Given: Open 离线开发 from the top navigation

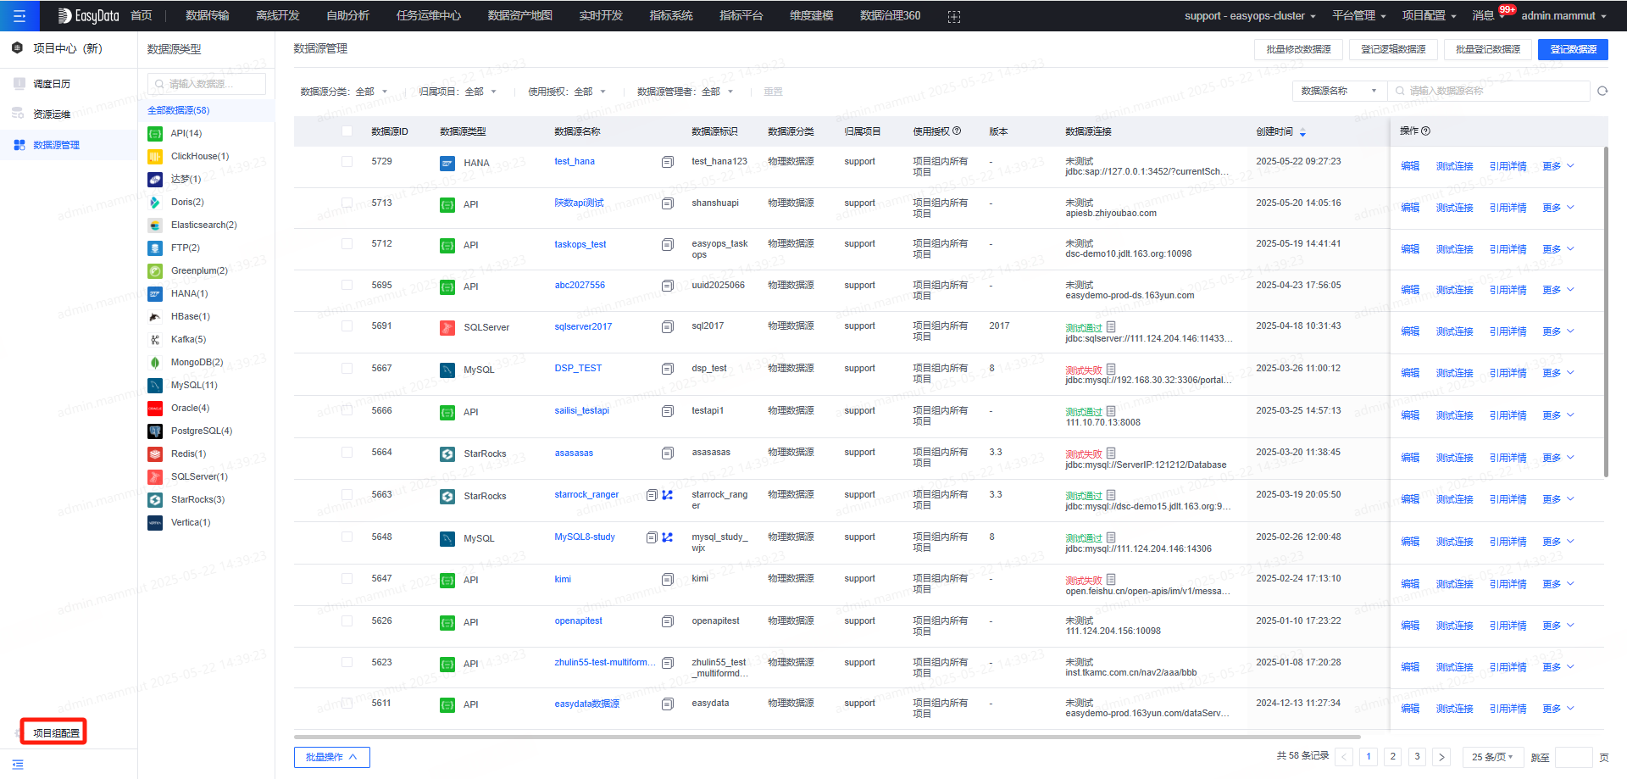Looking at the screenshot, I should click(x=277, y=15).
